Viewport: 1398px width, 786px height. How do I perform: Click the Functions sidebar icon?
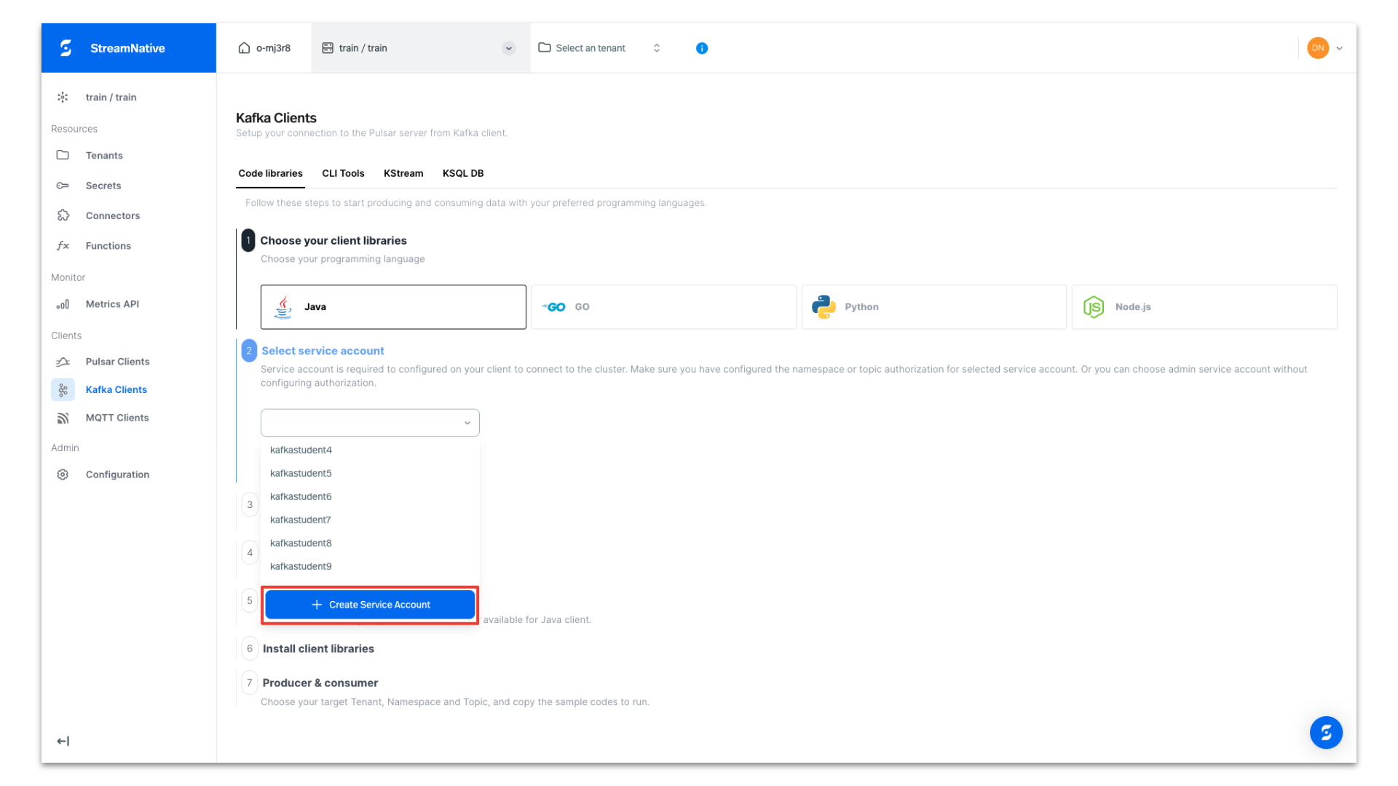(63, 245)
